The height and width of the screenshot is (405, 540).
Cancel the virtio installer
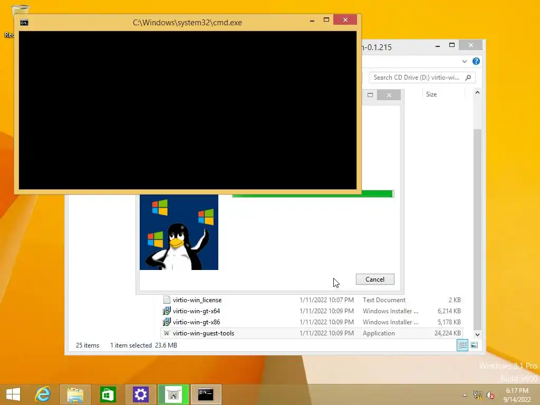[x=375, y=279]
